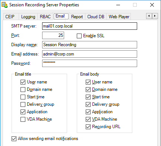Uncheck Delivery group in Email body
The image size is (161, 146).
[88, 104]
